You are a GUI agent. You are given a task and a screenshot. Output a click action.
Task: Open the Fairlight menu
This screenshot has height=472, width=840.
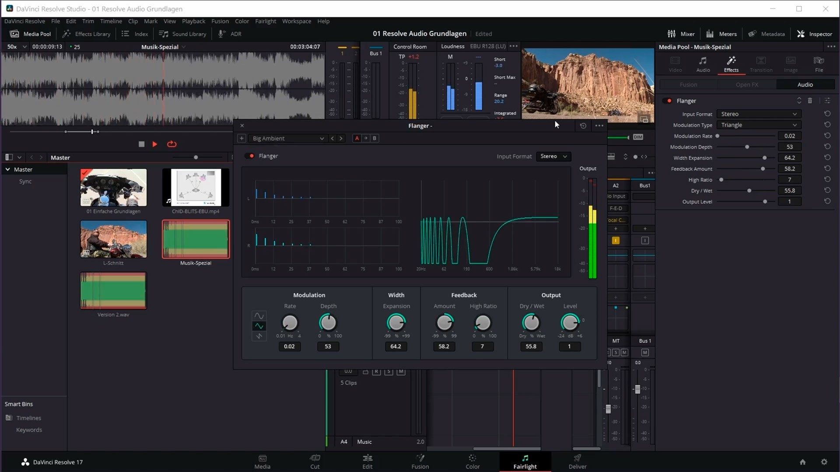[x=265, y=21]
